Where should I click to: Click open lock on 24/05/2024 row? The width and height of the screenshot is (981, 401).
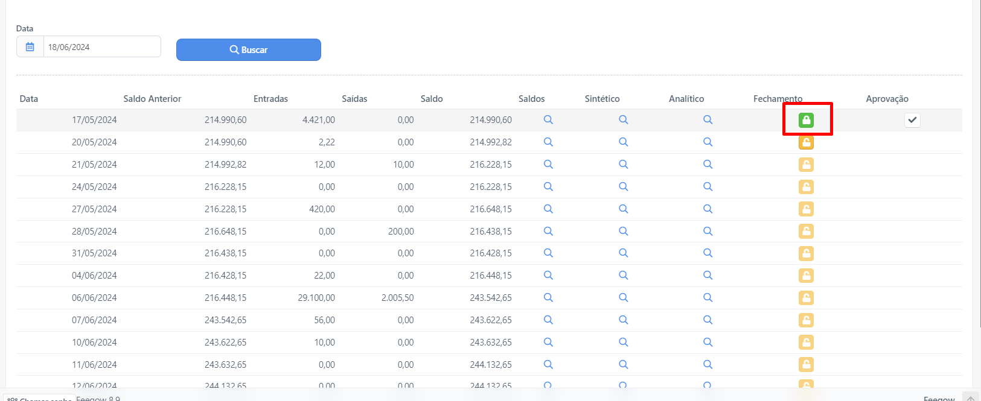click(x=806, y=187)
